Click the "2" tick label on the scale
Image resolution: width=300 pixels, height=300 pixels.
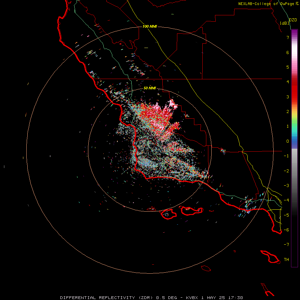pos(288,112)
